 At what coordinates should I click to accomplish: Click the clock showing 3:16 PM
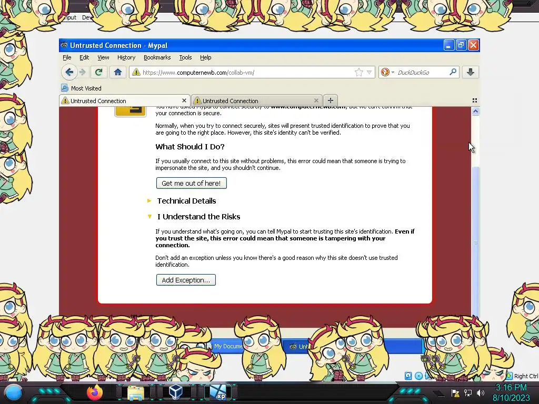point(511,388)
